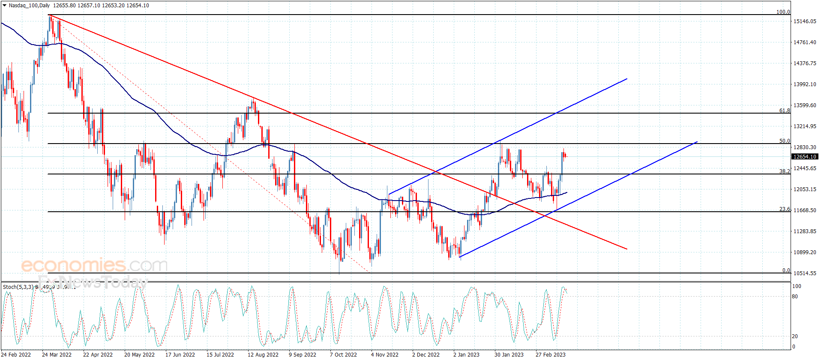The height and width of the screenshot is (360, 821).
Task: Click the 11668.50 price axis label
Action: point(805,210)
